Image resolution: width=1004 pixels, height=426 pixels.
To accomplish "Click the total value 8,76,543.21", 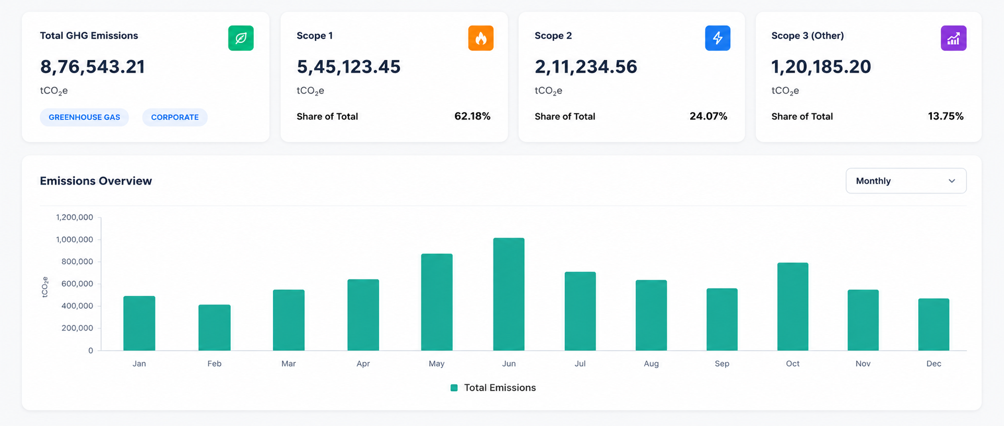I will (x=92, y=67).
